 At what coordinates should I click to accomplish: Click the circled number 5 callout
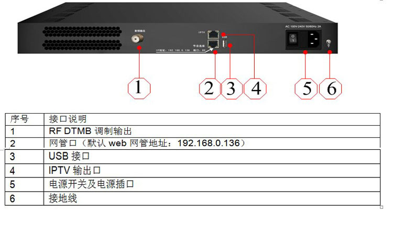306,88
